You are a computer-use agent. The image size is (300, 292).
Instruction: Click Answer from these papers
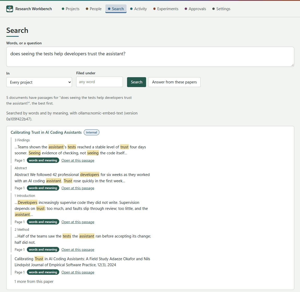(x=174, y=82)
